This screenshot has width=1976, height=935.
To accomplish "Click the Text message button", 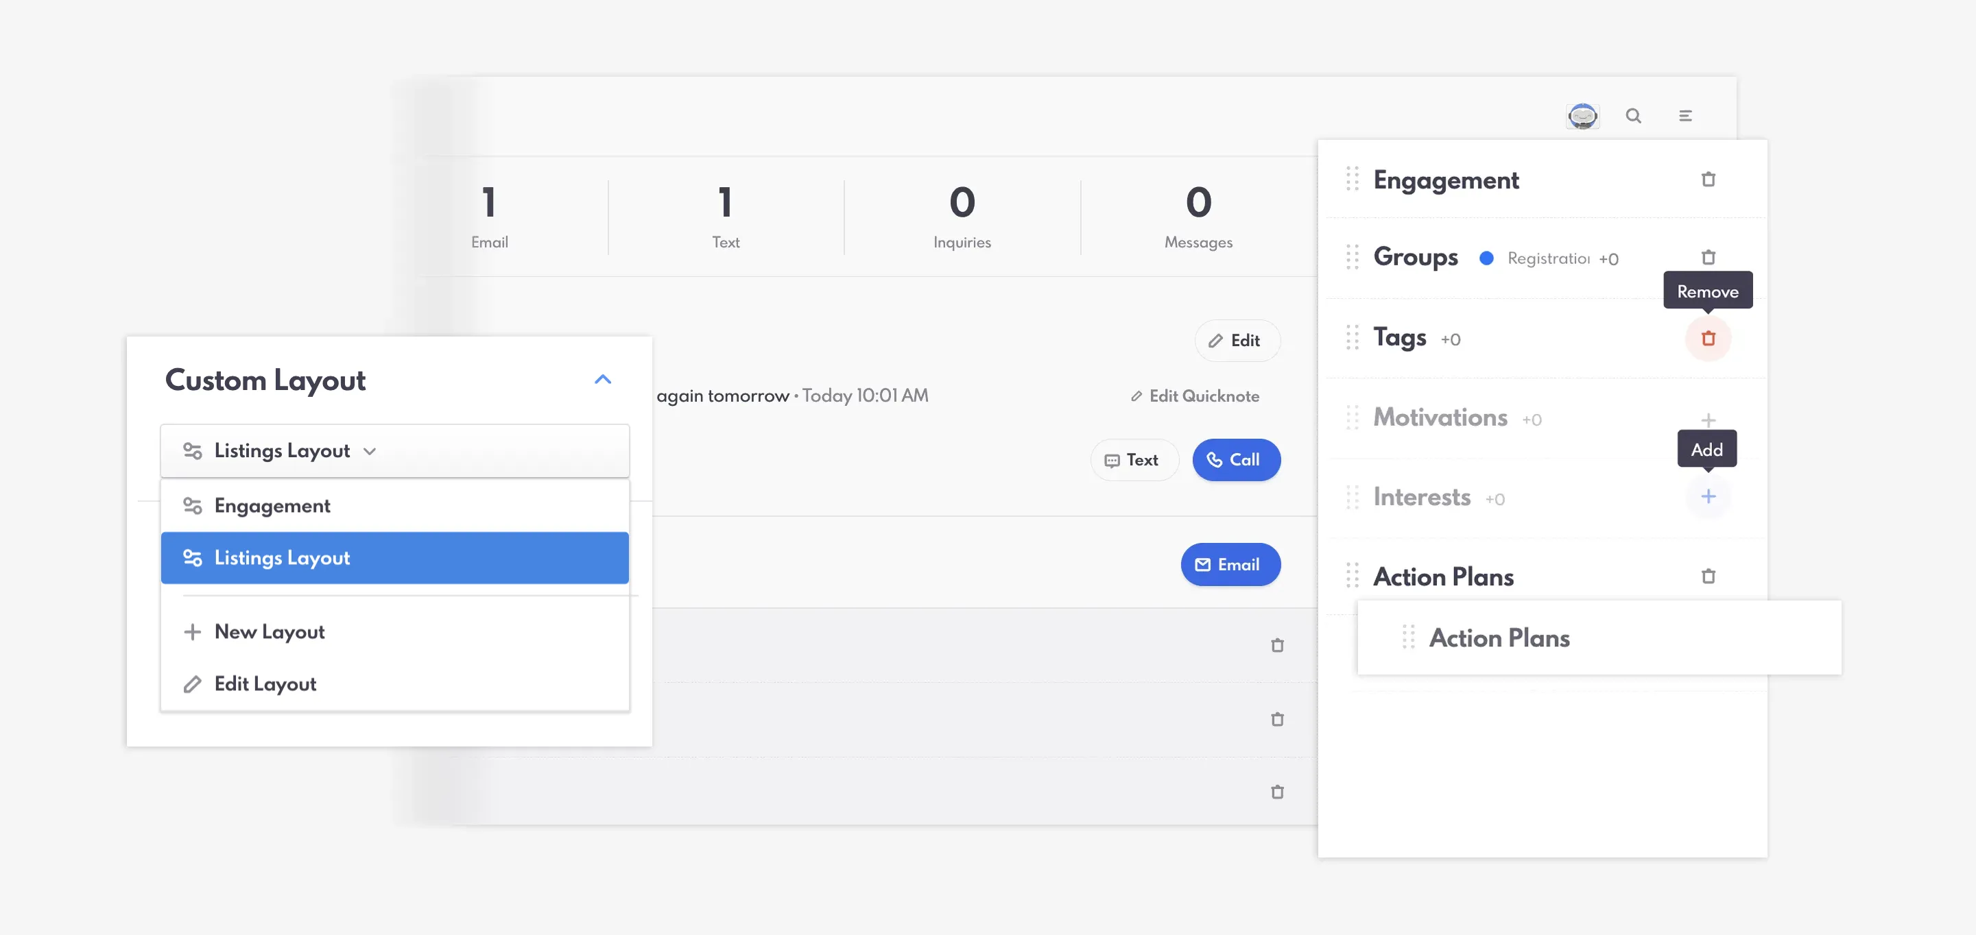I will click(x=1134, y=460).
